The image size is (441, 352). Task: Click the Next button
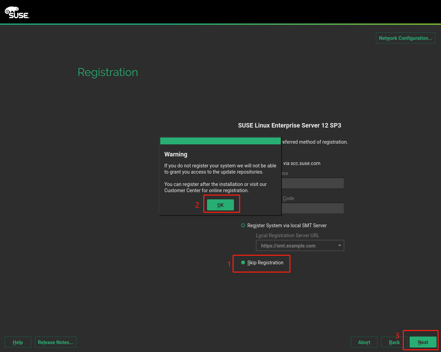click(x=423, y=342)
